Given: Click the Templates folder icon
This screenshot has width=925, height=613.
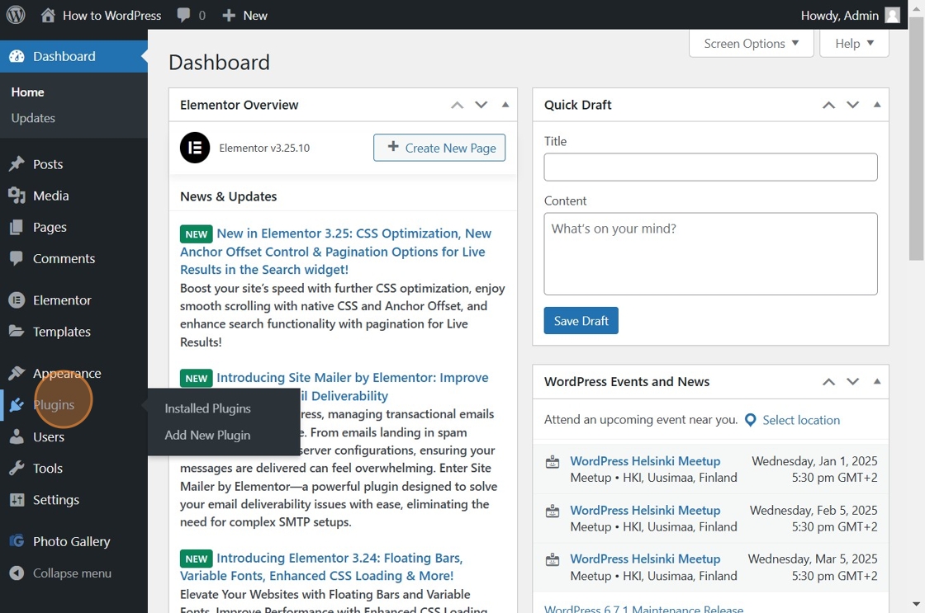Looking at the screenshot, I should click(17, 332).
